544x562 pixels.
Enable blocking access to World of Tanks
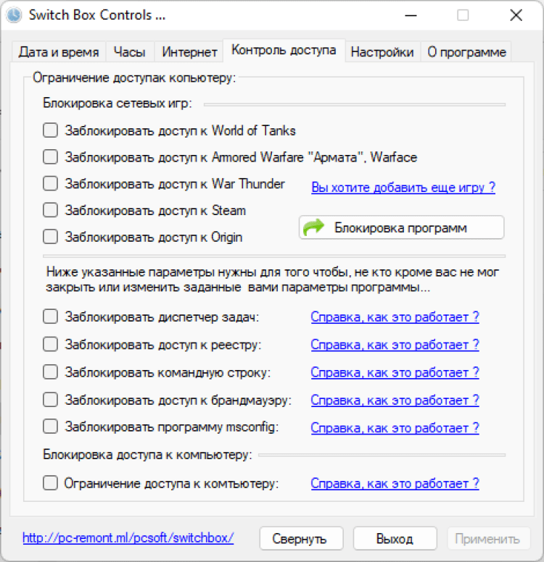pos(50,131)
